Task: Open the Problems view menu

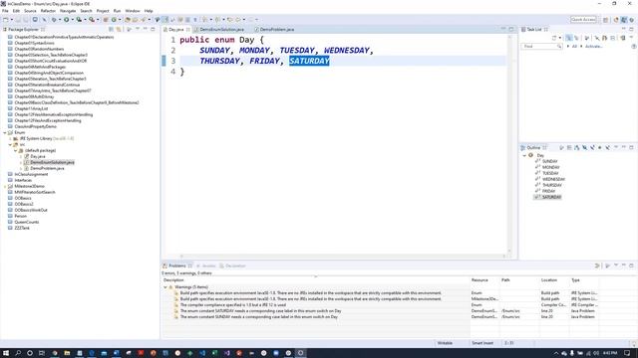Action: [616, 266]
